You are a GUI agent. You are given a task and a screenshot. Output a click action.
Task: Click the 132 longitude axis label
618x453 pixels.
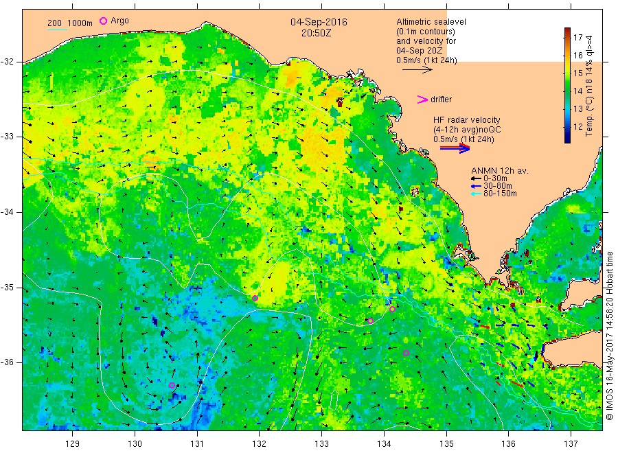260,443
